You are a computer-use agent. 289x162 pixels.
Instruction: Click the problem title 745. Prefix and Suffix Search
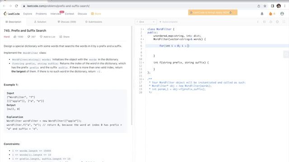[x=25, y=31]
